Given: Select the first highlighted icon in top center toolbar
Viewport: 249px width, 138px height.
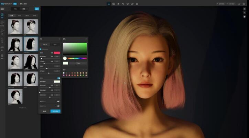Looking at the screenshot, I should pos(109,4).
